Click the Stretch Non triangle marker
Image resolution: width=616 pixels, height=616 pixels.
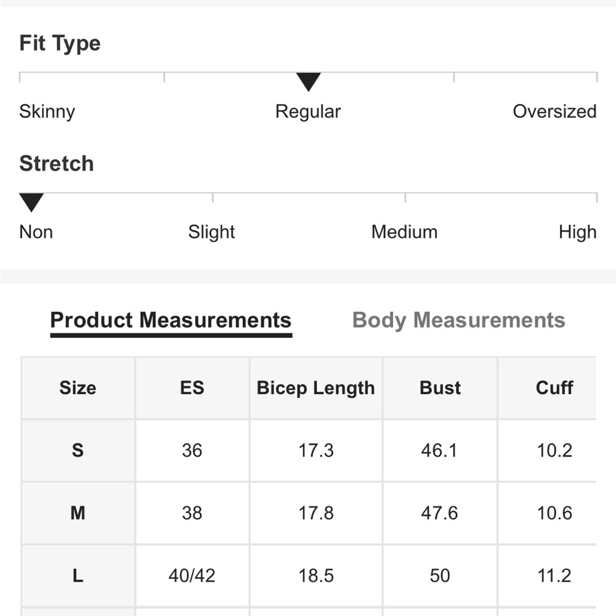point(31,202)
